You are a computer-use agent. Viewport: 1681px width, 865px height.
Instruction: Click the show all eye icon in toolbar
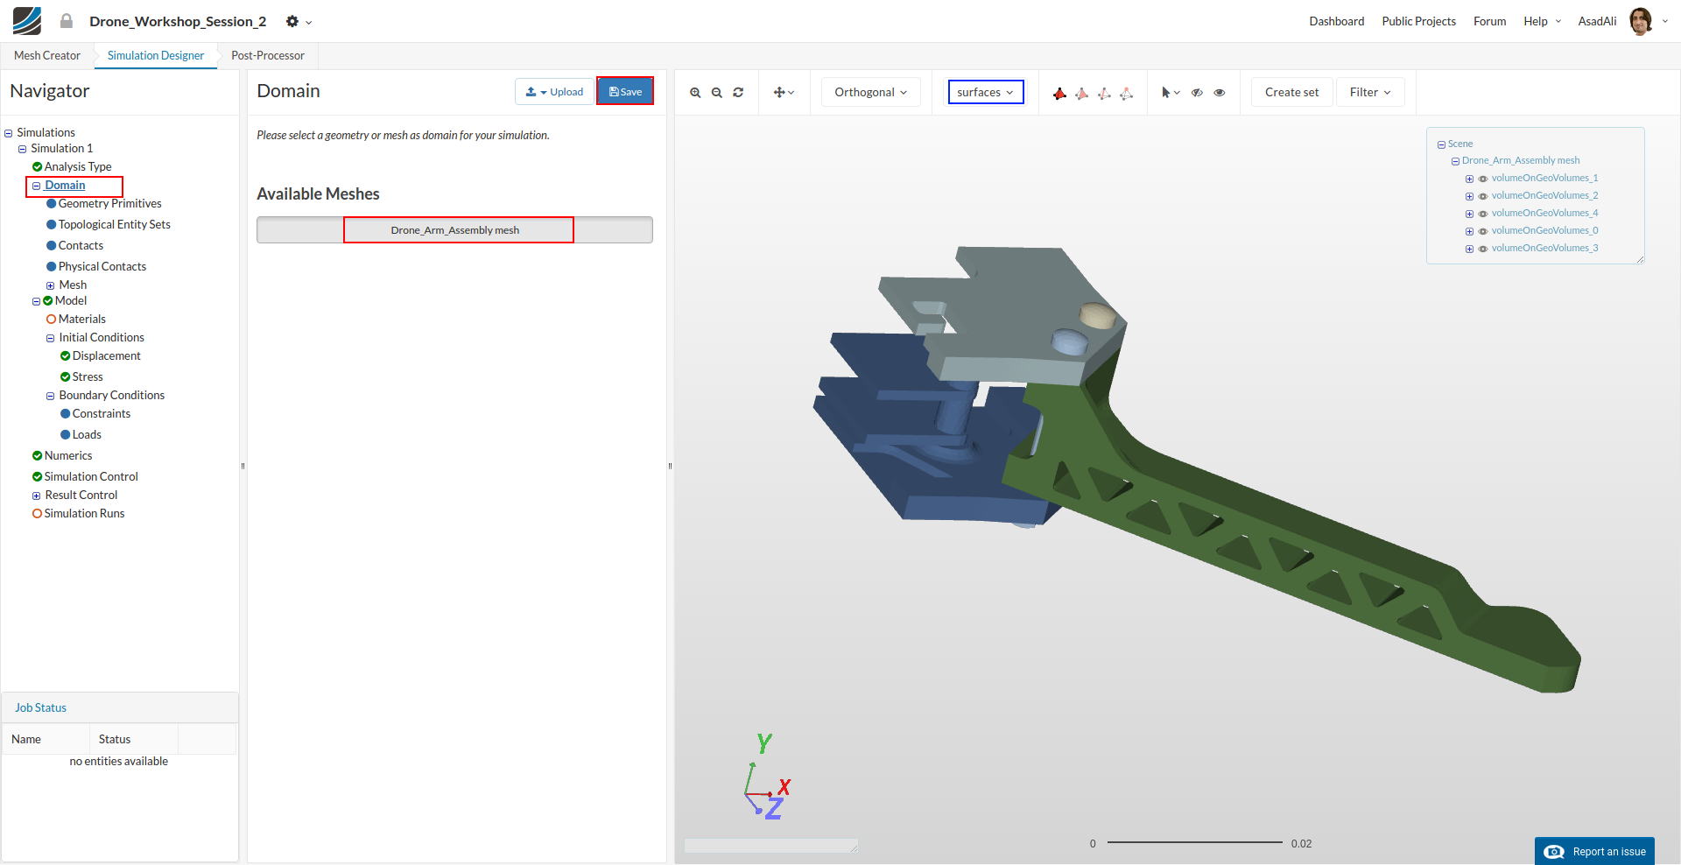pos(1219,93)
